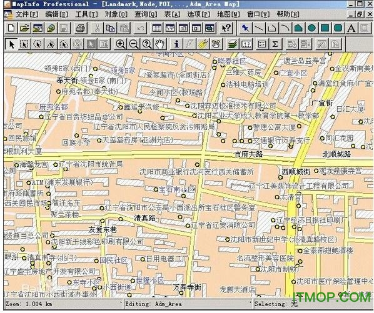374x313 pixels.
Task: Select the Info tool
Action: (176, 44)
